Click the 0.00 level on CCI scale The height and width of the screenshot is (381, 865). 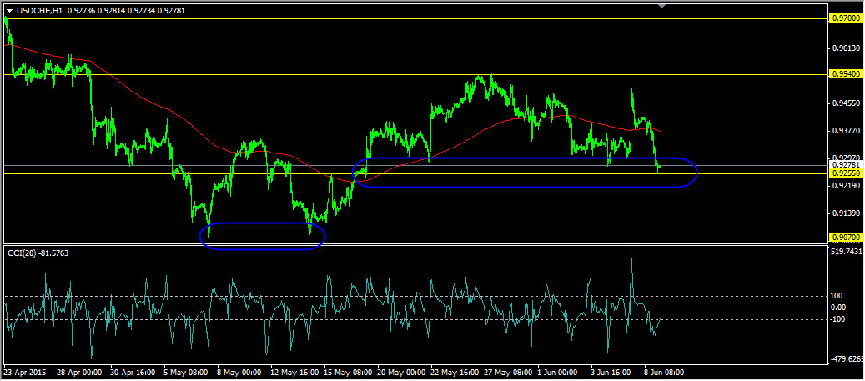[x=840, y=308]
